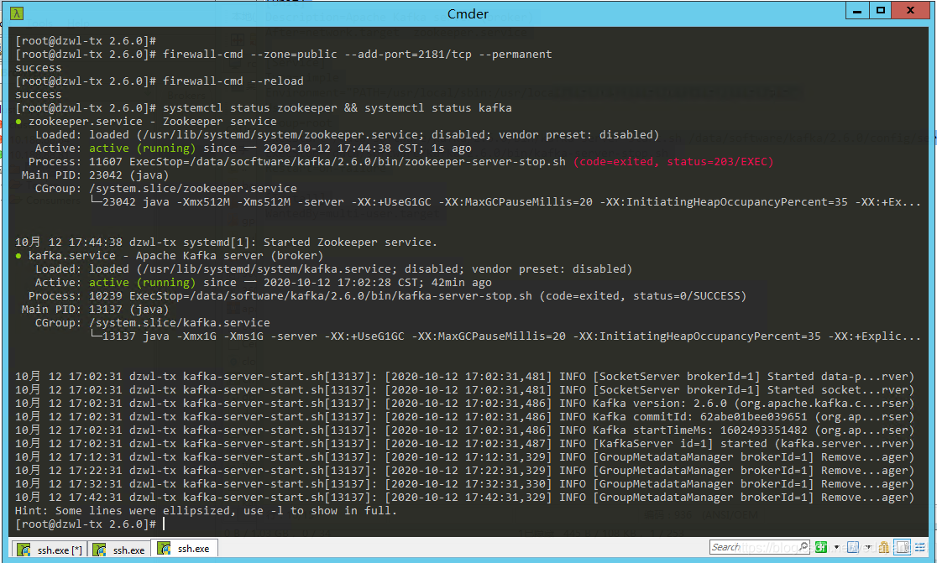Click the 17:42:31 GroupMetadataManager log line
Screen dimensions: 937x563
(464, 498)
